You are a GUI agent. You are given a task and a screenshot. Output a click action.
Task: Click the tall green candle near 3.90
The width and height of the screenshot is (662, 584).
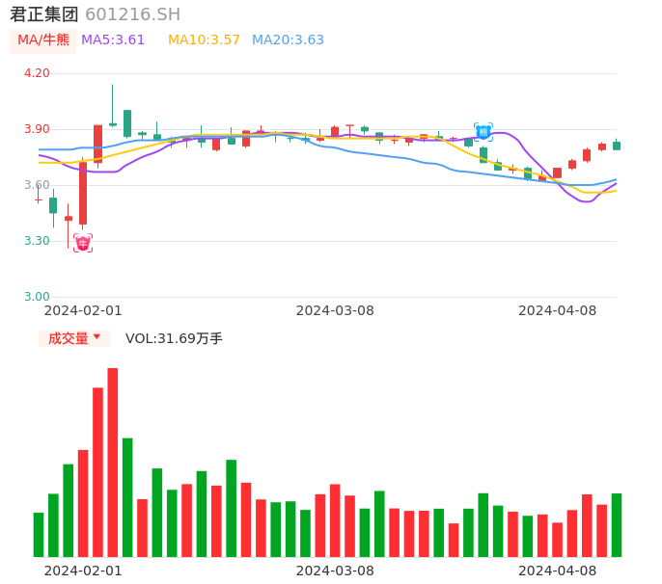[x=127, y=123]
